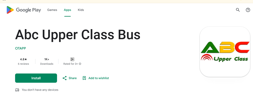Viewport: 253px width, 100px height.
Task: Install the Abc Upper Class Bus app
Action: (36, 78)
